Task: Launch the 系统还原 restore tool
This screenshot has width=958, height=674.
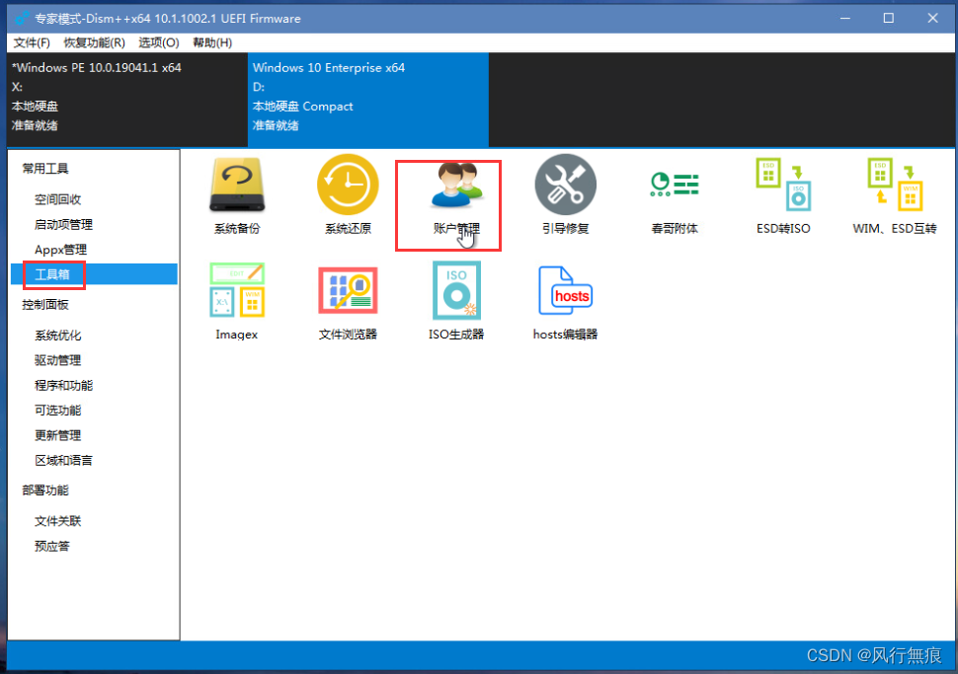Action: pyautogui.click(x=348, y=195)
